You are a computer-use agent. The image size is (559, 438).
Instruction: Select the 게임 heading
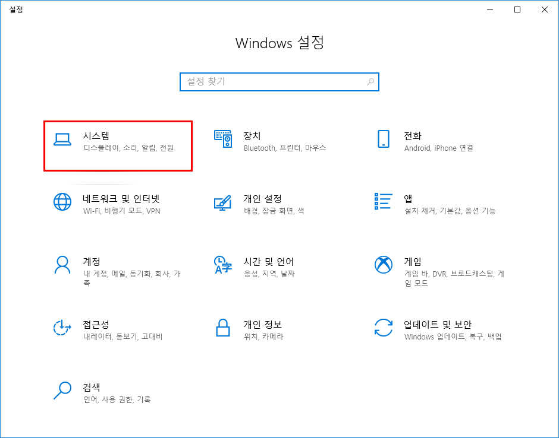[413, 262]
